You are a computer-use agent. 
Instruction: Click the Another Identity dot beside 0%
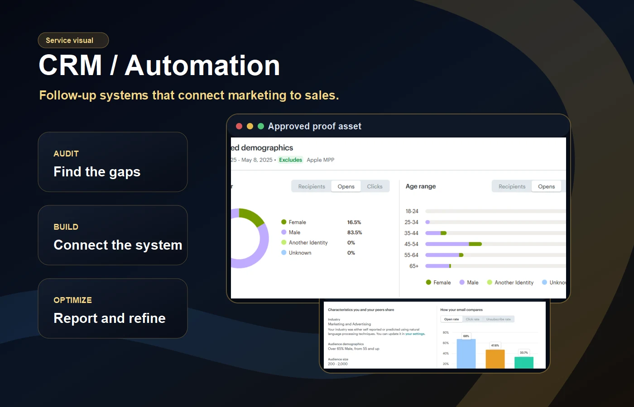[284, 242]
